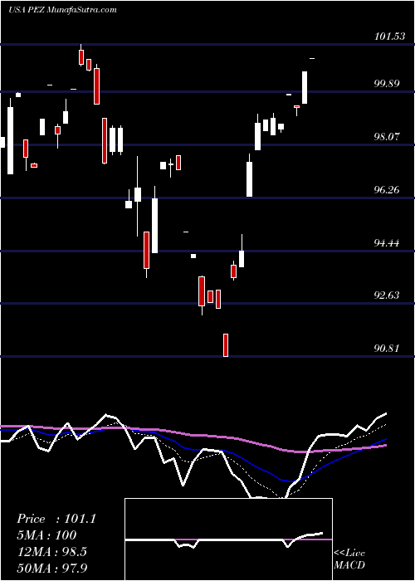
Task: Click the most recent tall white candle near 99.89
Action: point(305,87)
